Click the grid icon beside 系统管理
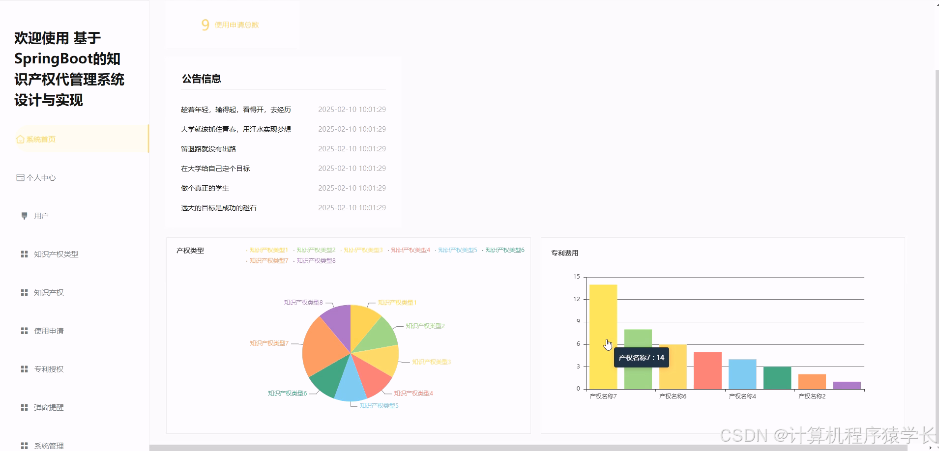The width and height of the screenshot is (939, 451). tap(24, 446)
